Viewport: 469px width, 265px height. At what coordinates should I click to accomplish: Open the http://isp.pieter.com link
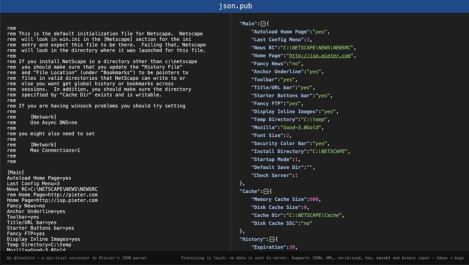point(320,56)
